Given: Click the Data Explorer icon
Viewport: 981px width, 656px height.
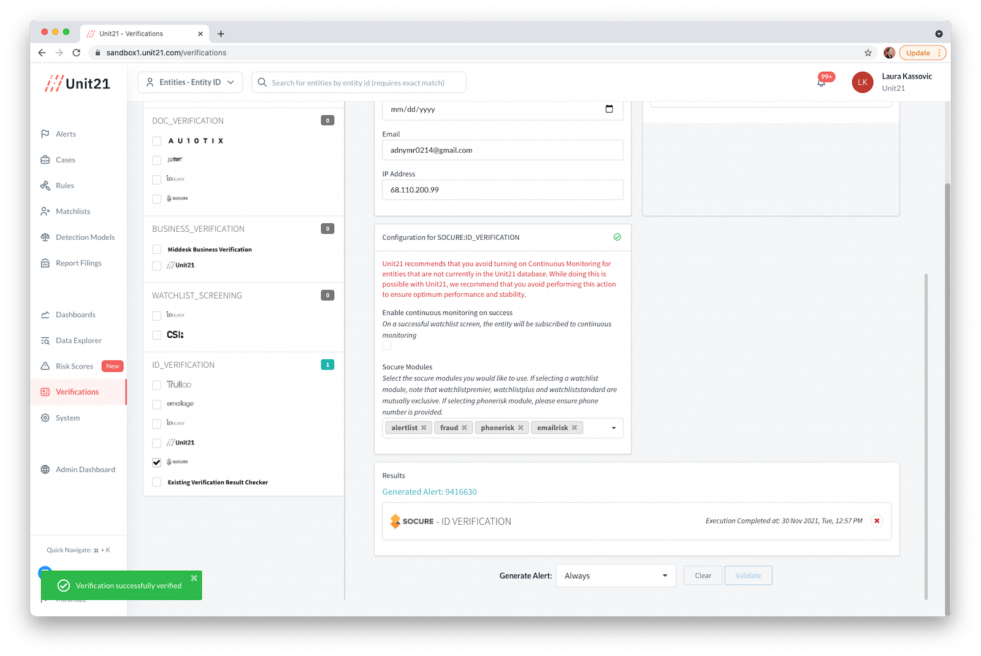Looking at the screenshot, I should pos(45,340).
